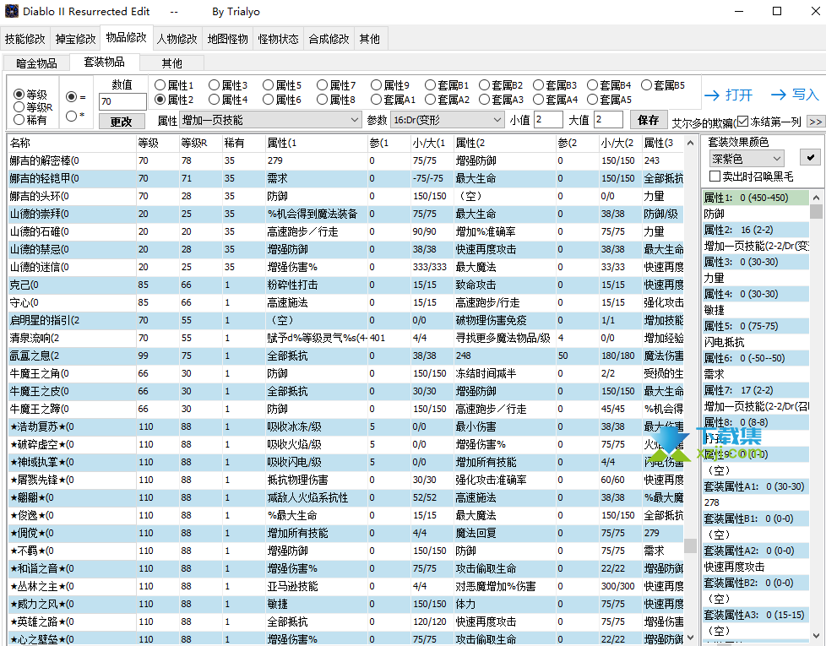Screen dimensions: 826x646
Task: Select the row ★英雄之路★(0
Action: pos(345,622)
